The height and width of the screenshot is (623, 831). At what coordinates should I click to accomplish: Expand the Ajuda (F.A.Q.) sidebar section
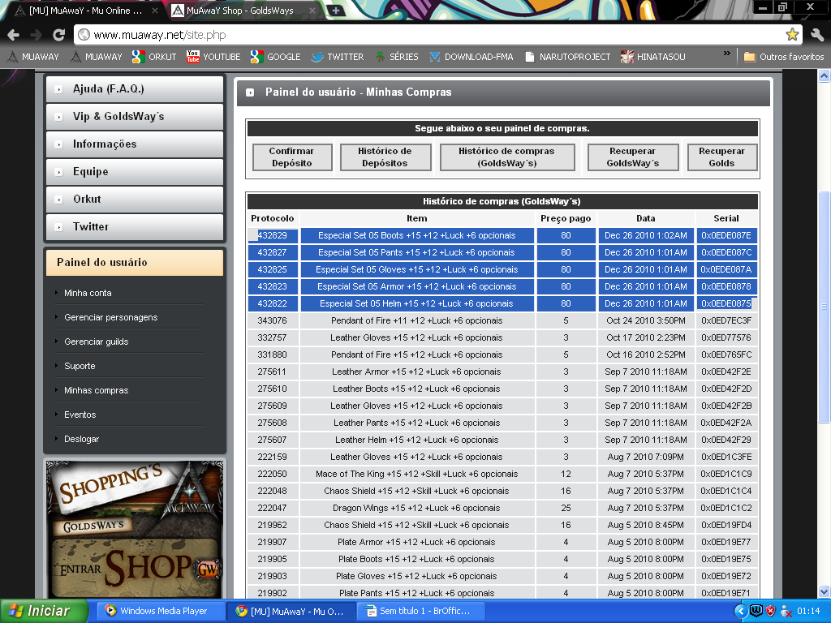point(134,89)
